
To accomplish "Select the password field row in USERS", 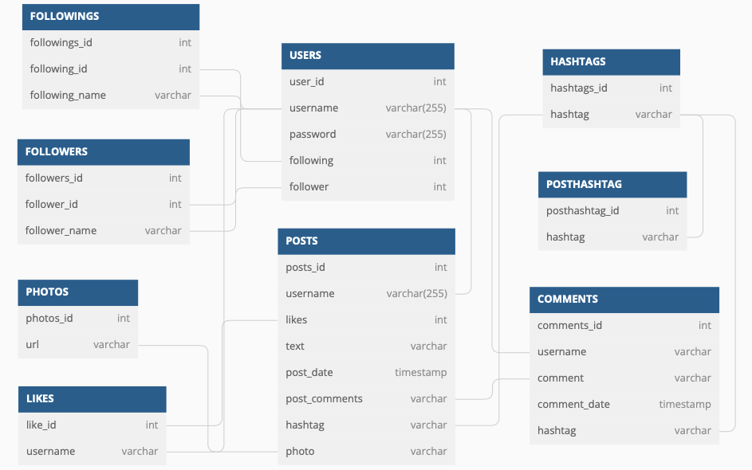I will point(368,135).
